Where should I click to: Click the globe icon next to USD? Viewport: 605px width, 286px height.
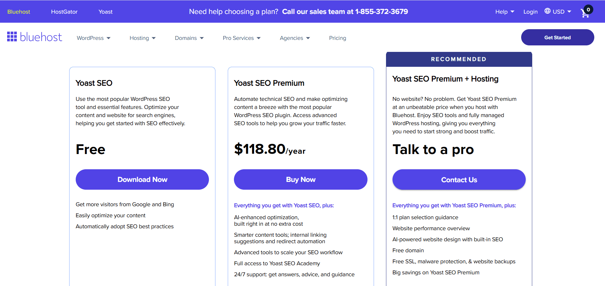[x=547, y=11]
